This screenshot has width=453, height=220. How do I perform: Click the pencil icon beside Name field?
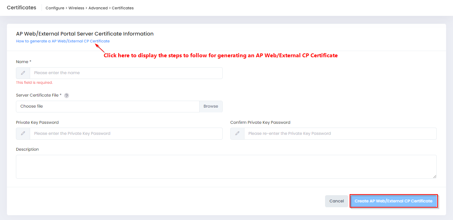click(23, 73)
